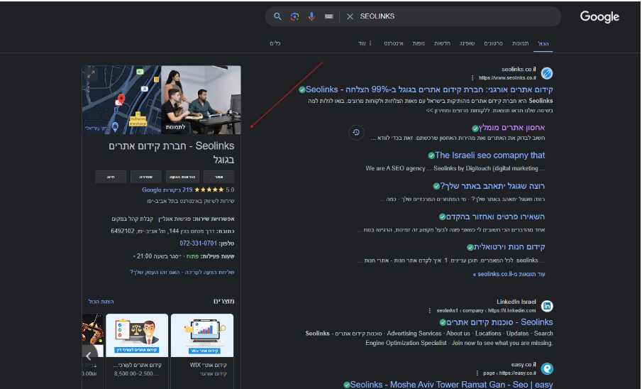Viewport: 642px width, 389px height.
Task: Click the Seolinks business name heading
Action: click(x=171, y=153)
